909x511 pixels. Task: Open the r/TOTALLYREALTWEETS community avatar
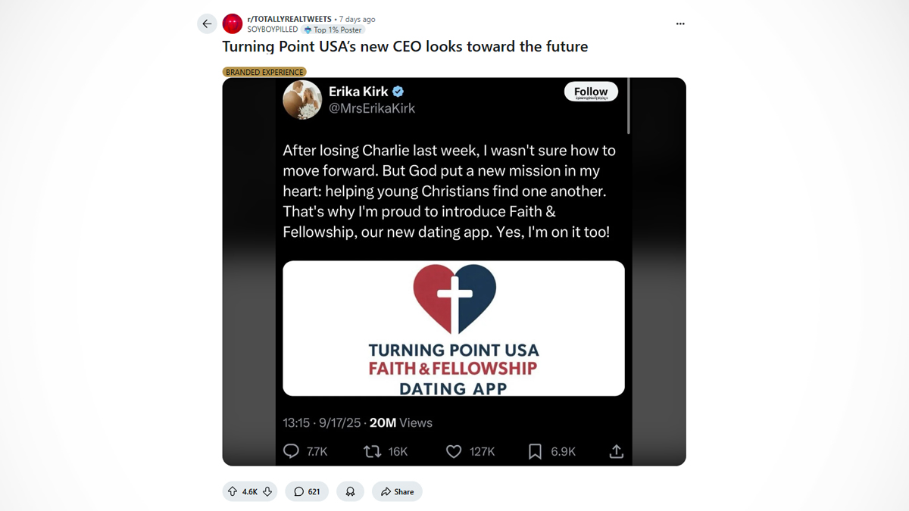point(233,24)
